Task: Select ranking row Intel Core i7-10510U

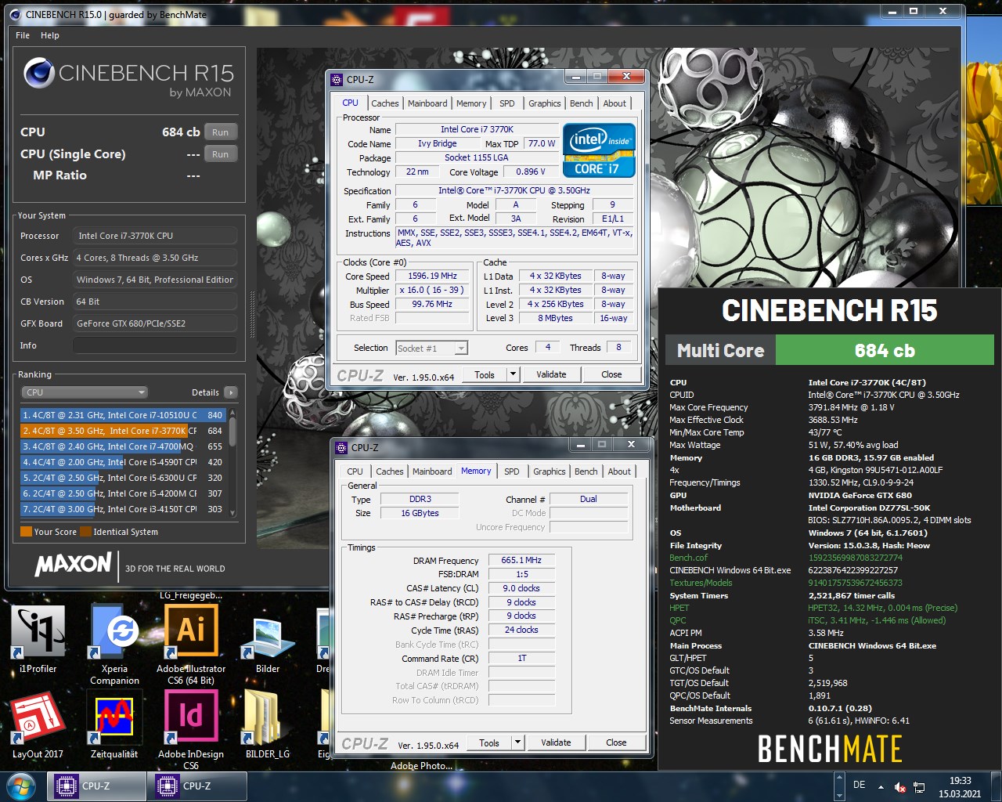Action: tap(123, 415)
